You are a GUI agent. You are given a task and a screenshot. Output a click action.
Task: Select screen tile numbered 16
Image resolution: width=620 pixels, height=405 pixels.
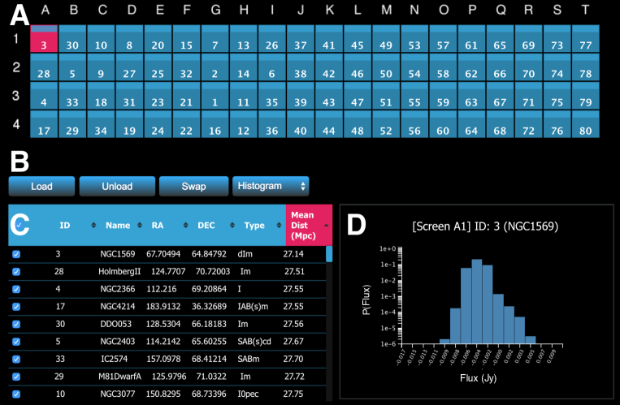point(215,124)
